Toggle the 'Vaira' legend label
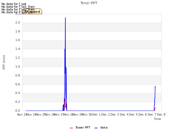 (104, 127)
